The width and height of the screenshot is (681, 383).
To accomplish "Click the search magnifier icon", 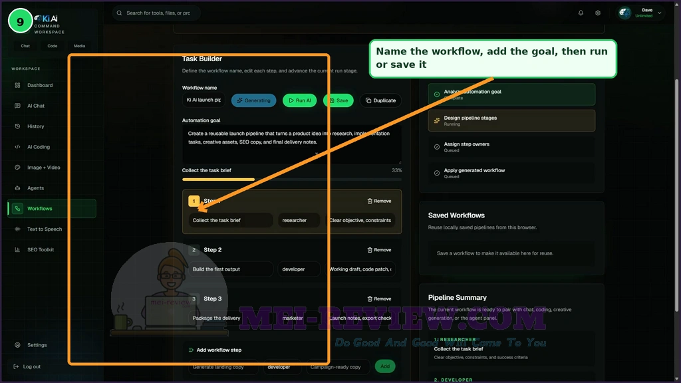I will pyautogui.click(x=120, y=13).
